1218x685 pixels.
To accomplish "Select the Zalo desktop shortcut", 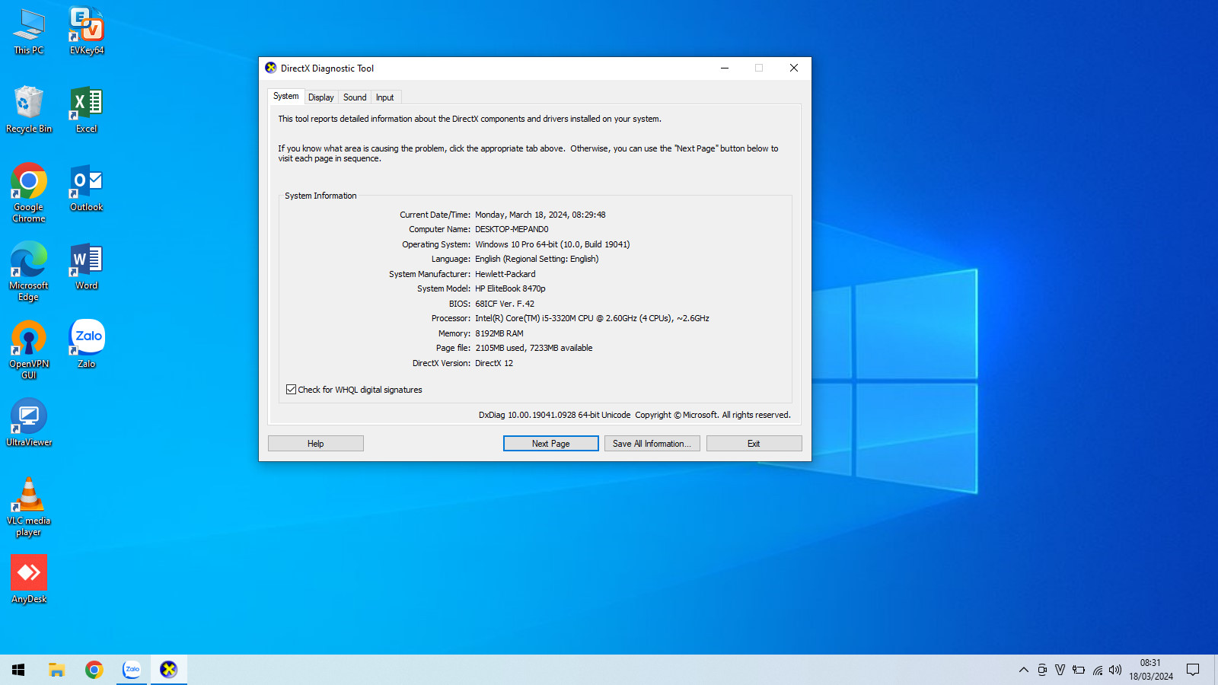I will click(87, 346).
